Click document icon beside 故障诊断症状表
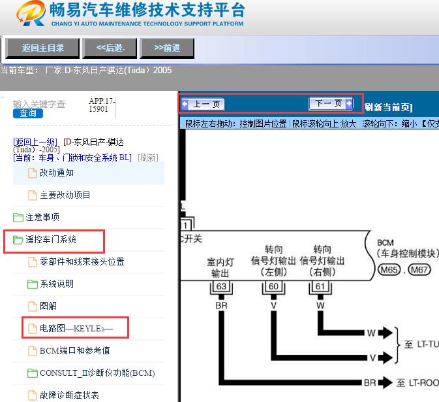The height and width of the screenshot is (402, 439). point(33,395)
